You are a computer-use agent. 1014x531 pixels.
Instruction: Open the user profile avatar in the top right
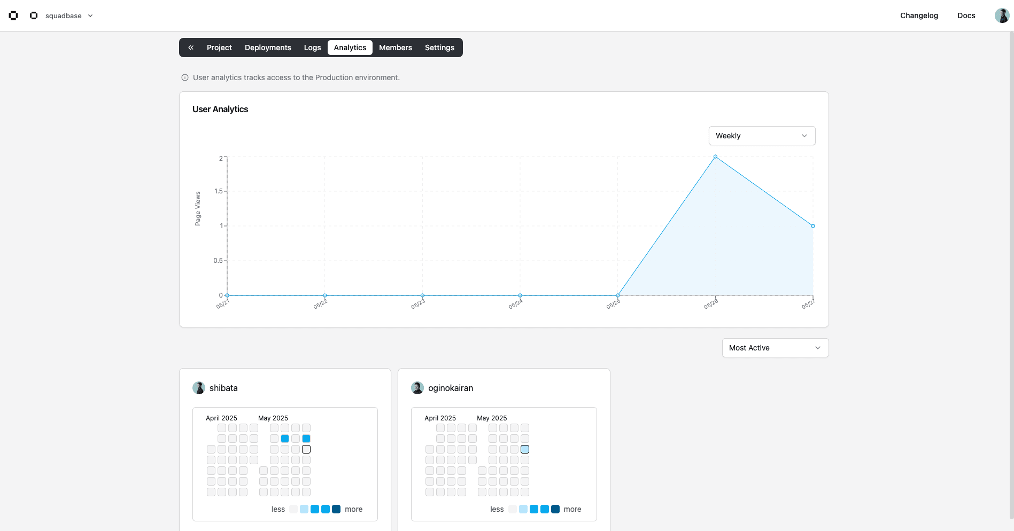point(1002,15)
